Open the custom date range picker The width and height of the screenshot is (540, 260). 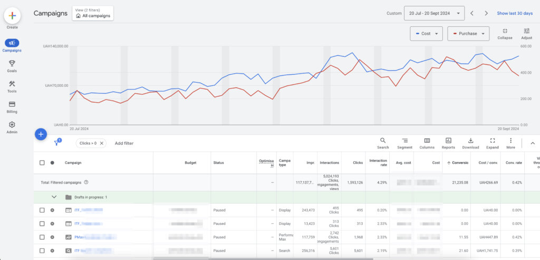pyautogui.click(x=434, y=13)
